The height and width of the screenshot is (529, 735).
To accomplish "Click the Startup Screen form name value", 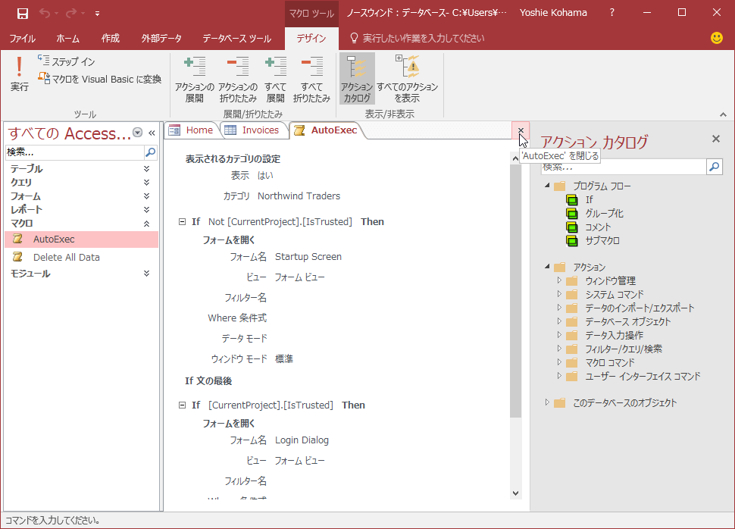I will [x=308, y=257].
